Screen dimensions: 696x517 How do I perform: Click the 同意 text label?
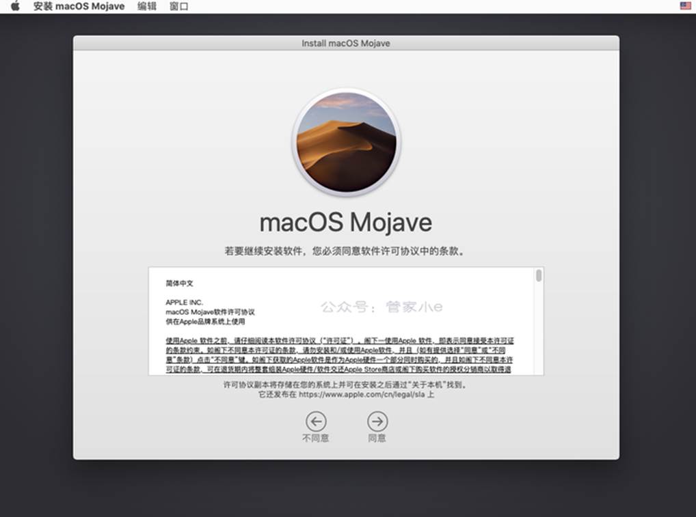pyautogui.click(x=377, y=438)
